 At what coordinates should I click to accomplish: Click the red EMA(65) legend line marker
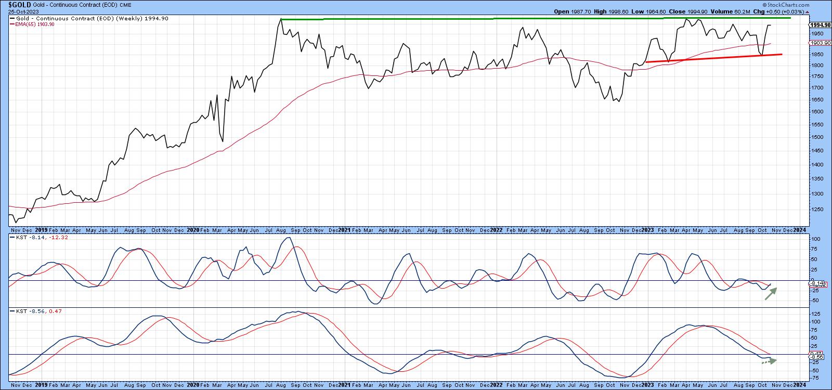pyautogui.click(x=12, y=24)
